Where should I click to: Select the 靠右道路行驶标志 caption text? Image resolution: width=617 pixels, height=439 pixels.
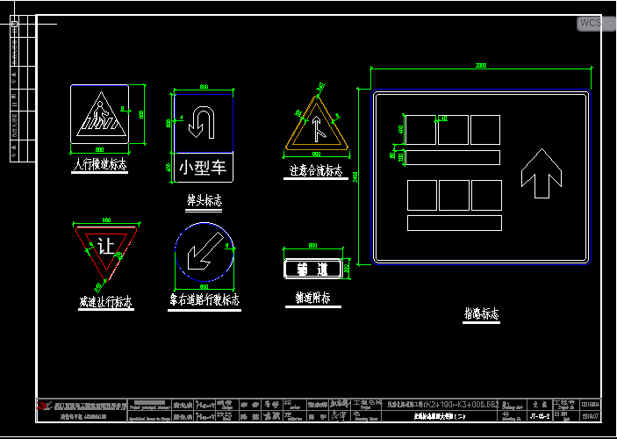pyautogui.click(x=204, y=300)
